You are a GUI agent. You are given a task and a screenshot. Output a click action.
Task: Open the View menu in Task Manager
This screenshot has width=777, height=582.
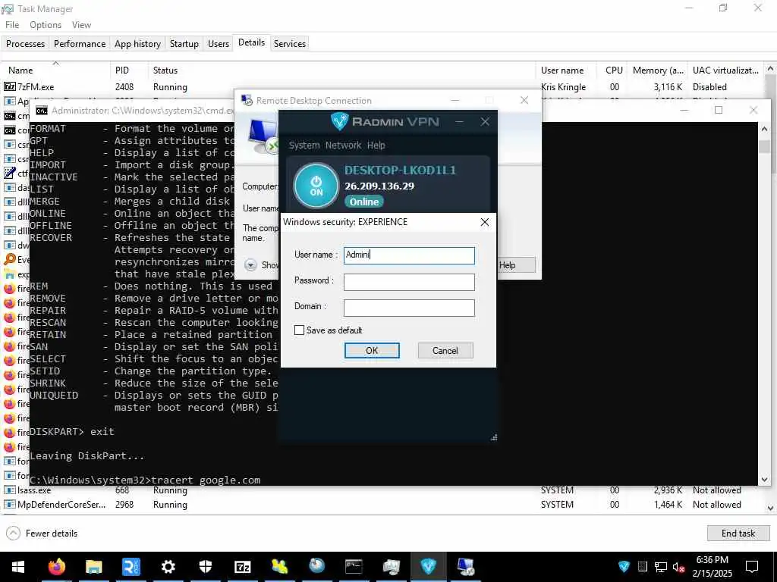tap(81, 25)
